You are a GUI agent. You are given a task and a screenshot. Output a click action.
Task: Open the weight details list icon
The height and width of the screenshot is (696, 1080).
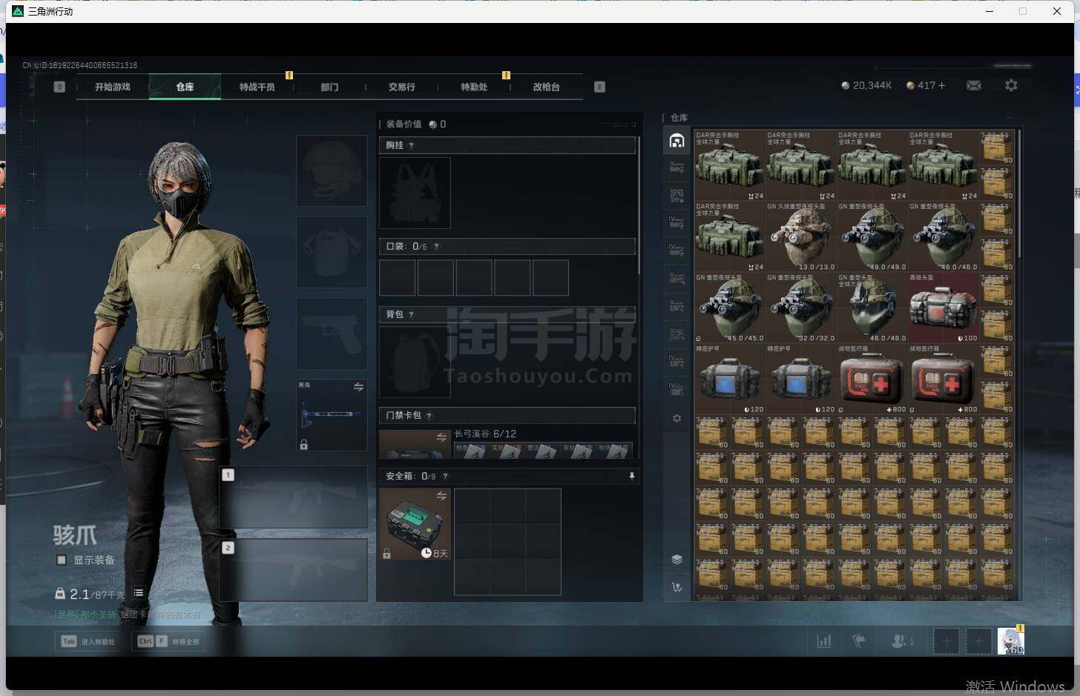(x=139, y=592)
